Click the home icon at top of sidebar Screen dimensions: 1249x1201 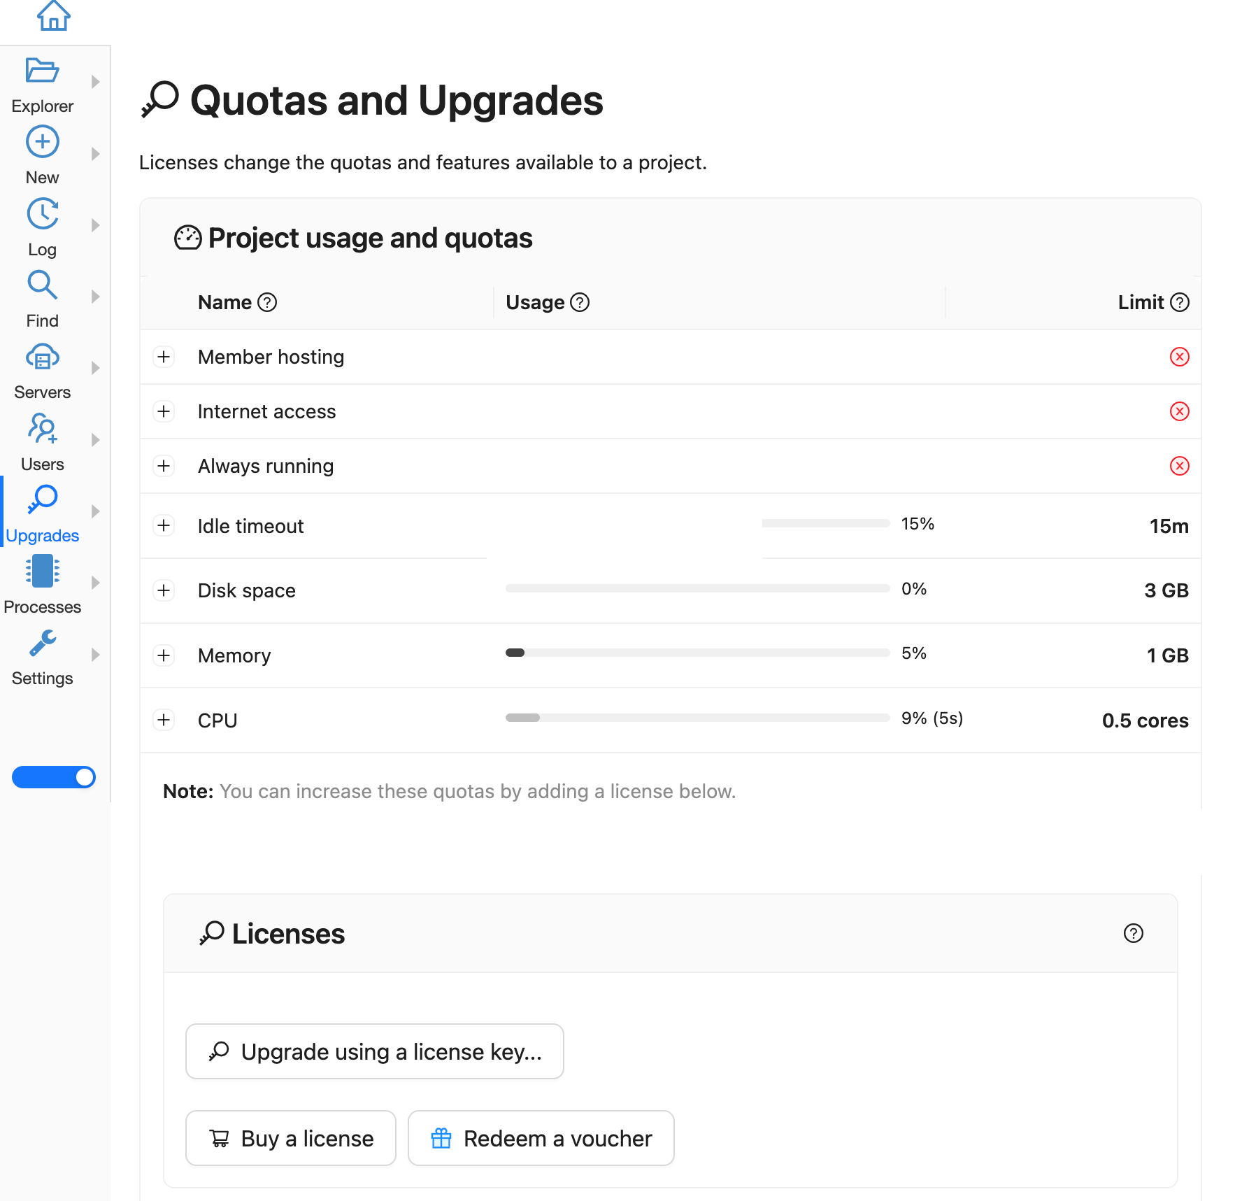pyautogui.click(x=53, y=15)
